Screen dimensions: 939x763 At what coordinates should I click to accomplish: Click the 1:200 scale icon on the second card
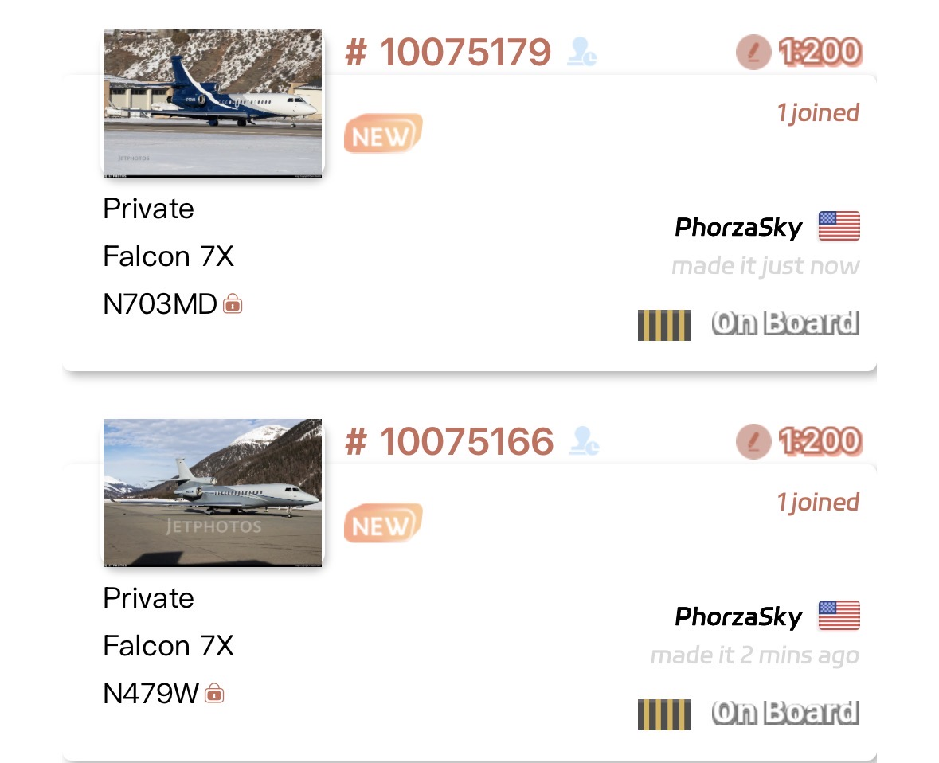[753, 442]
